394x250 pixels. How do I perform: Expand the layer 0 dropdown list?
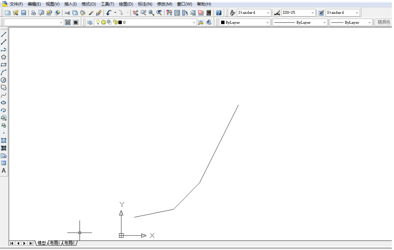194,23
